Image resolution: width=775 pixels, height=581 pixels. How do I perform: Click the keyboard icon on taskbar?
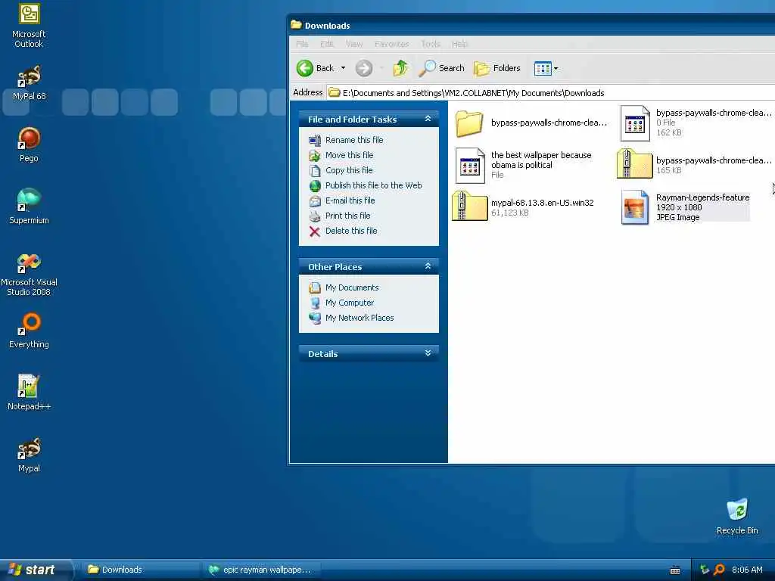[674, 570]
